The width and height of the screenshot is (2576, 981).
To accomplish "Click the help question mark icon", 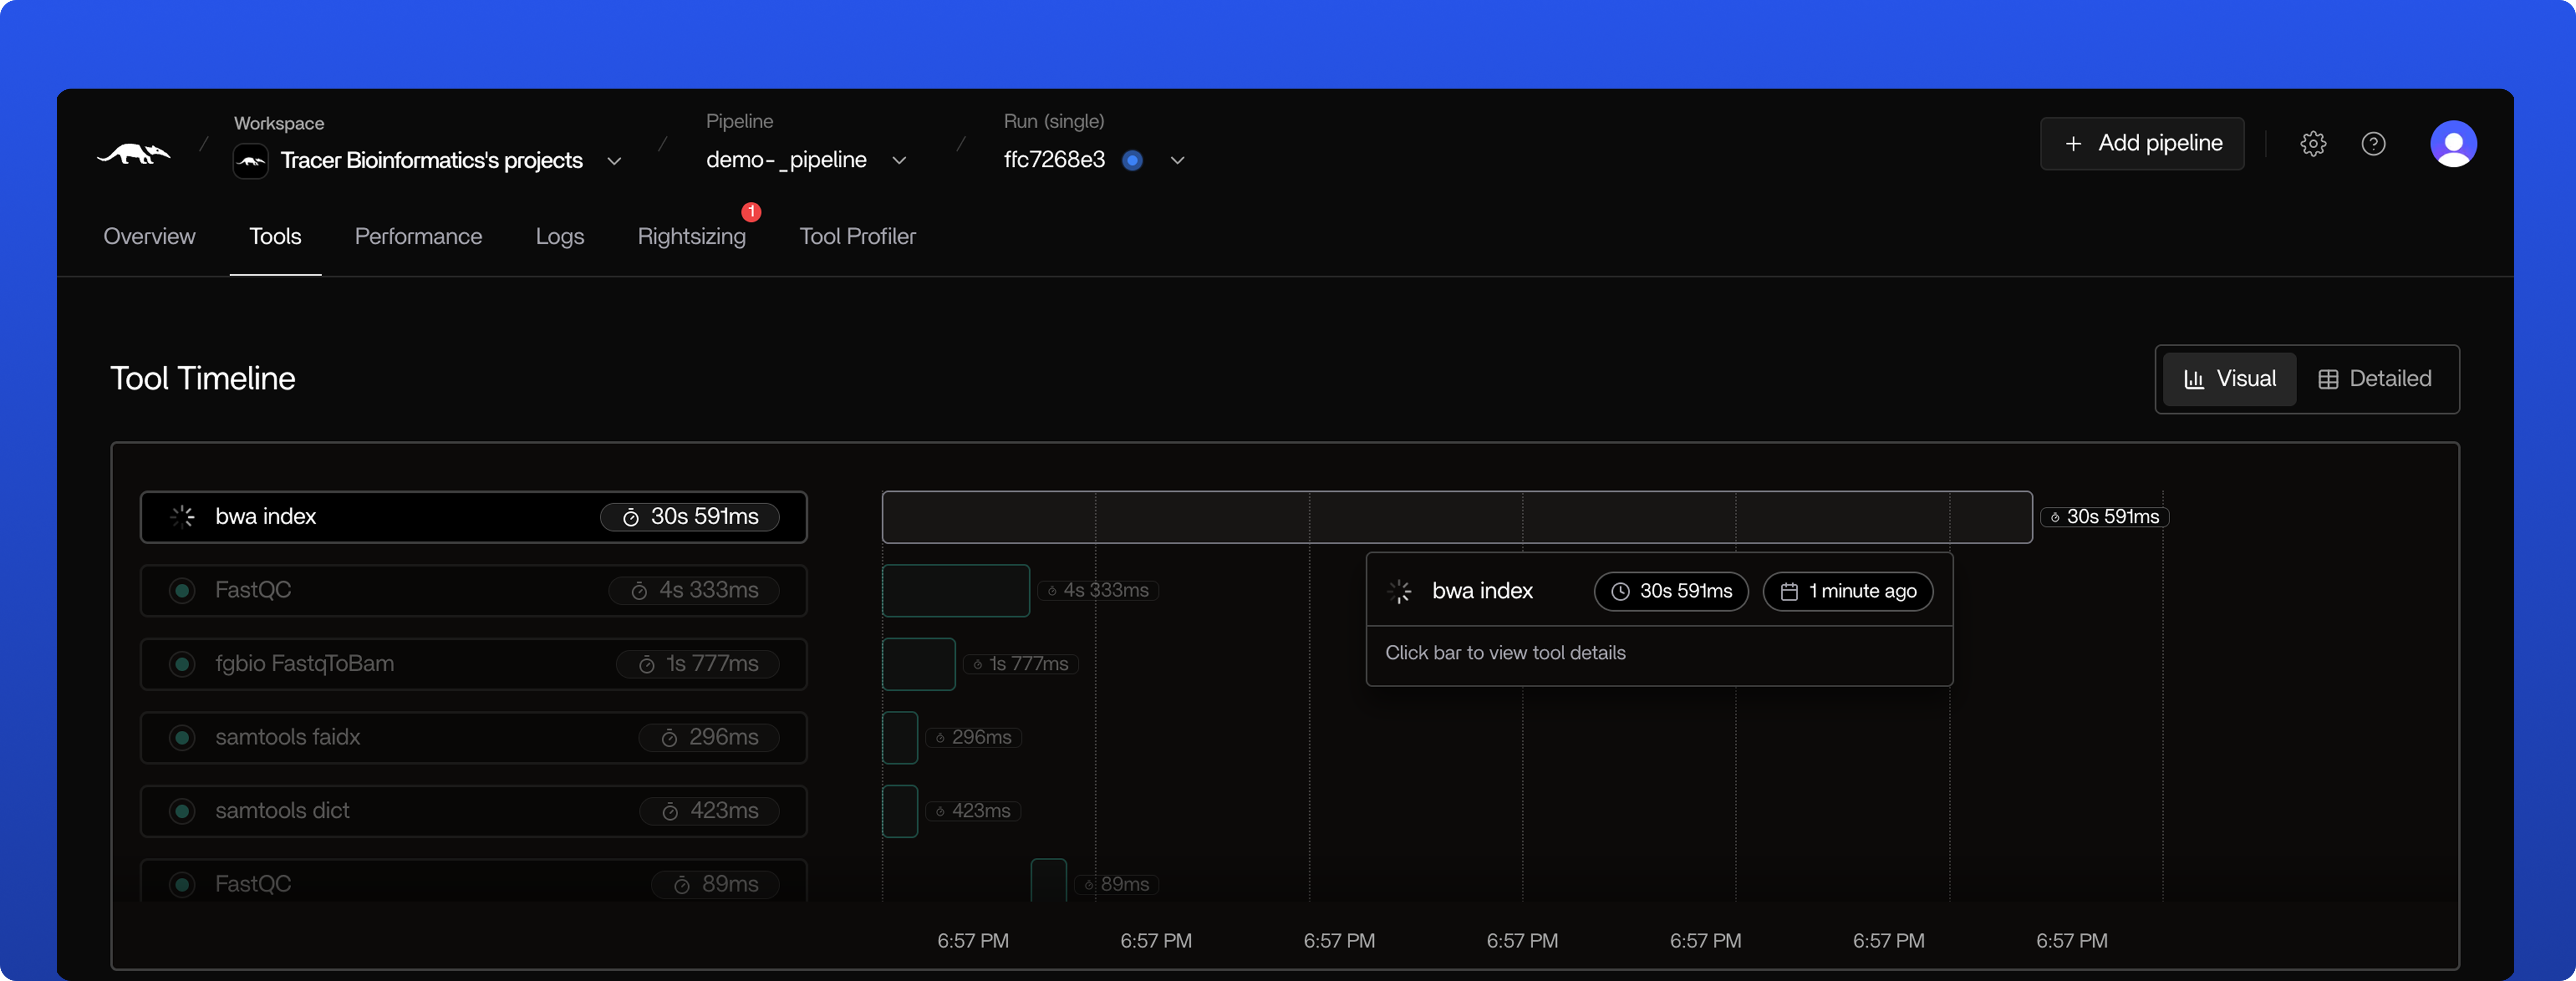I will point(2373,144).
